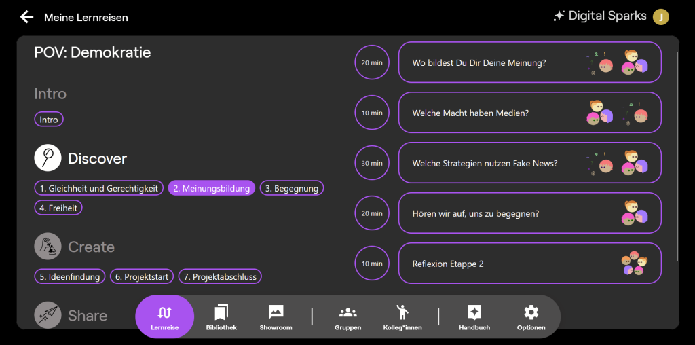
Task: Select the Intro stage chip
Action: (49, 120)
